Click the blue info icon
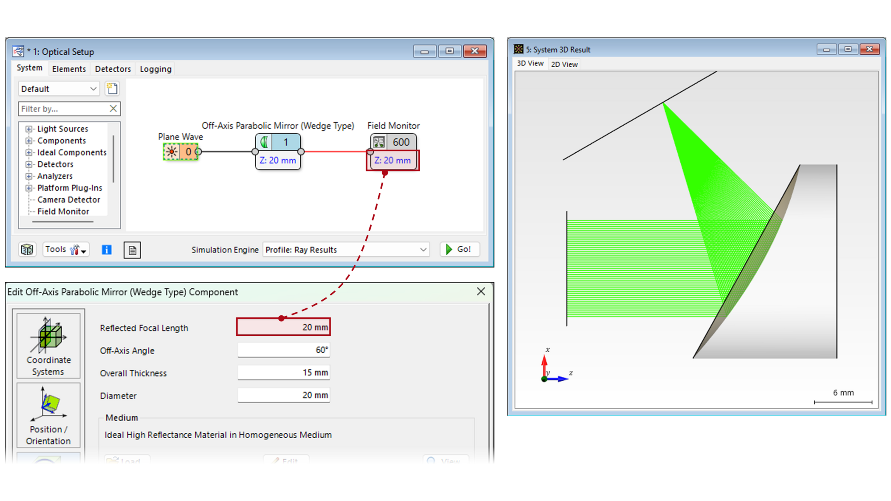Image resolution: width=891 pixels, height=501 pixels. point(106,250)
